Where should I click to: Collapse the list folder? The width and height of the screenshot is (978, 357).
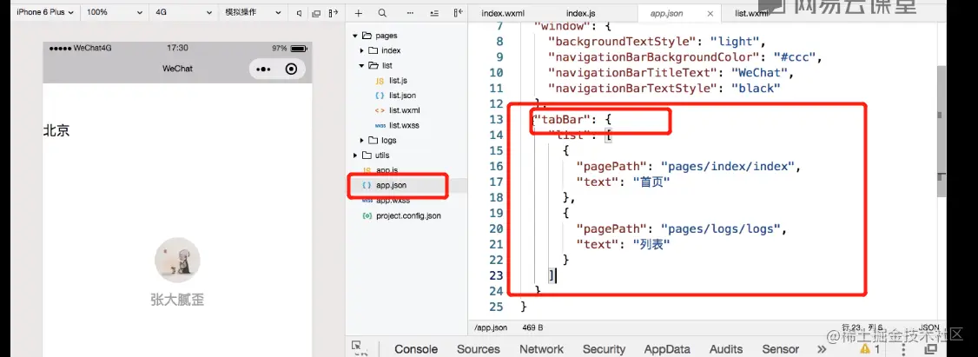coord(362,65)
